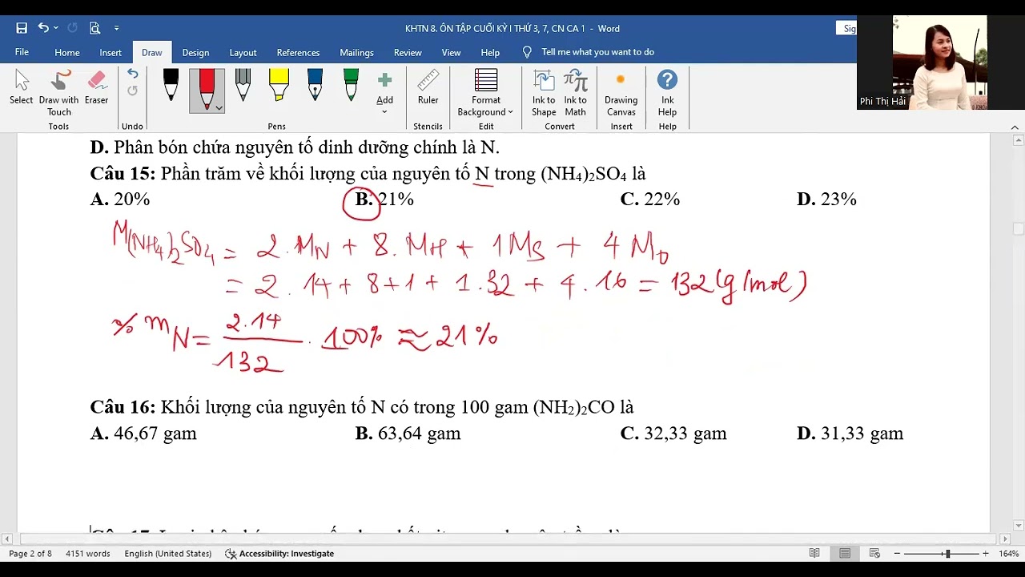The image size is (1025, 577).
Task: Click answer text 'C. 32,33 gam'
Action: [673, 434]
